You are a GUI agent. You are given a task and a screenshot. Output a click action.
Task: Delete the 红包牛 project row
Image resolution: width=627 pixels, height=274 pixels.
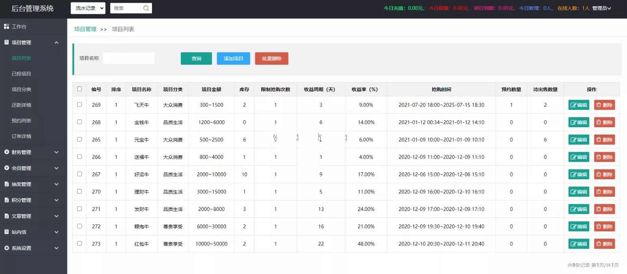coord(604,244)
